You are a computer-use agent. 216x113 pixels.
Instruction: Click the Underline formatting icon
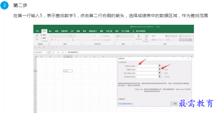click(58, 40)
